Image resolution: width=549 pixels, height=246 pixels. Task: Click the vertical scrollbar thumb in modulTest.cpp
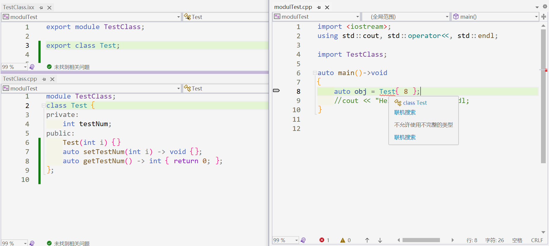[x=543, y=96]
